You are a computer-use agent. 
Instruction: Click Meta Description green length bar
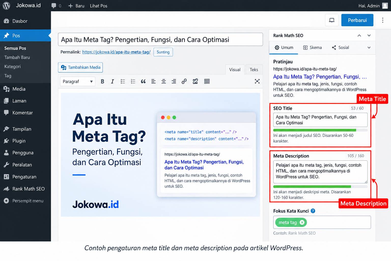coord(312,187)
